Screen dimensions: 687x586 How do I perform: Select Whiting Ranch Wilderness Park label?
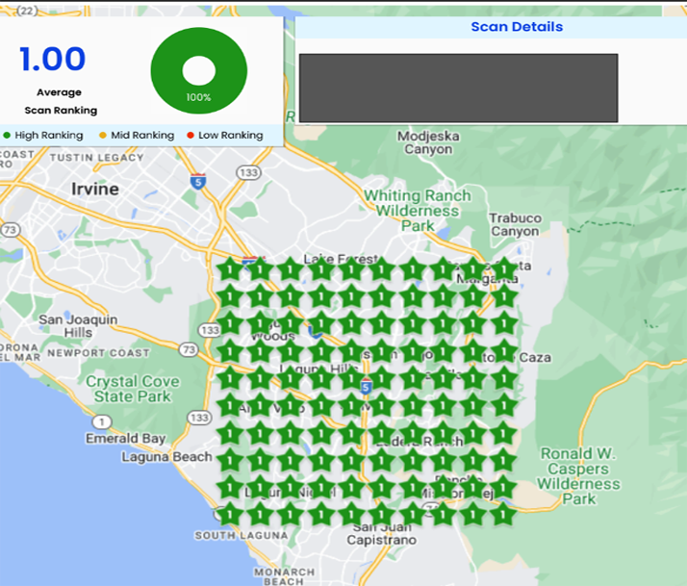[x=418, y=210]
